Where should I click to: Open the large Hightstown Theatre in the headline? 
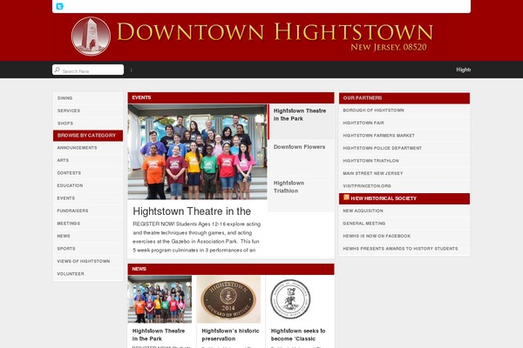pos(192,211)
